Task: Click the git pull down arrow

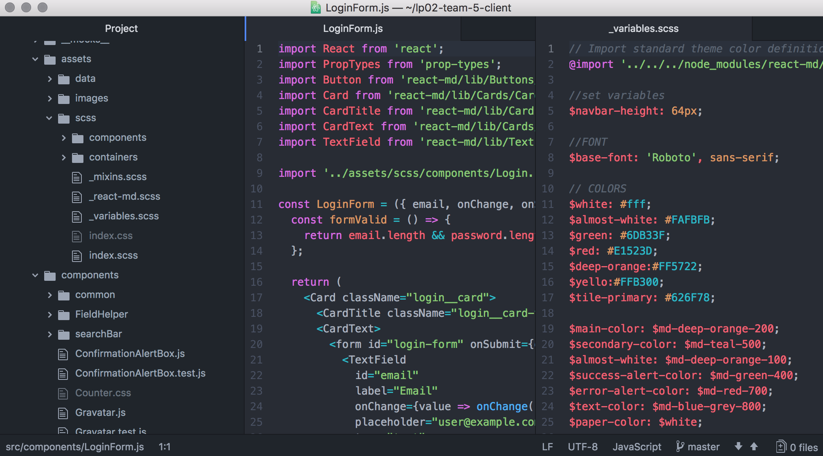Action: (x=738, y=447)
